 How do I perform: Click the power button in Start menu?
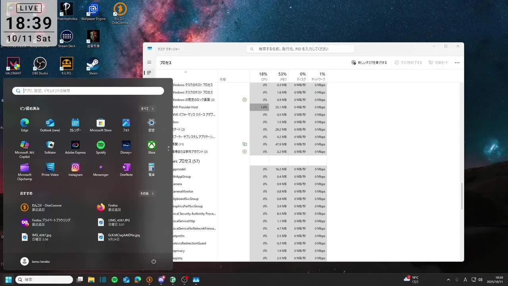pyautogui.click(x=154, y=261)
